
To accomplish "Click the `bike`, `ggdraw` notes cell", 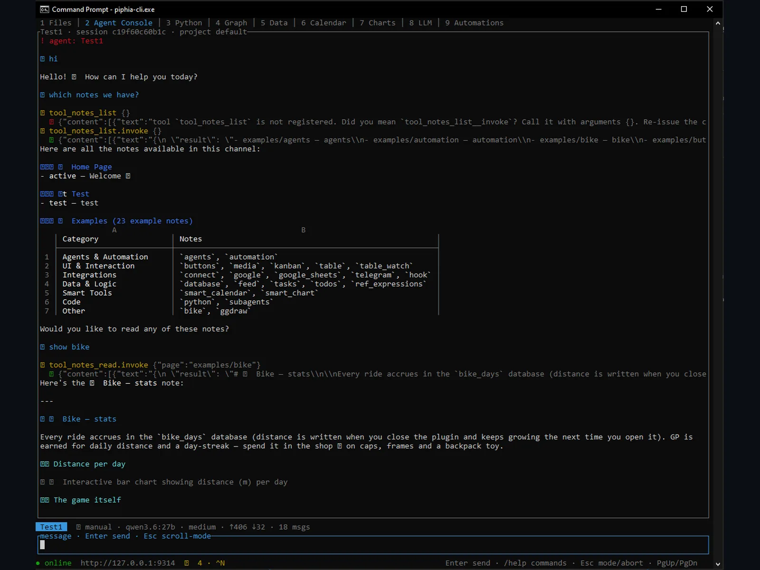I will [215, 311].
